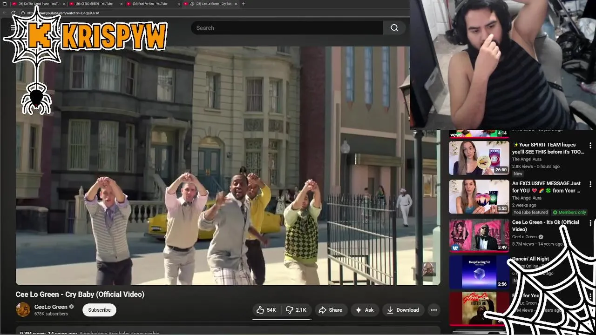Open options for EXCLUSIVE MESSAGE video
The image size is (596, 335).
(x=590, y=184)
